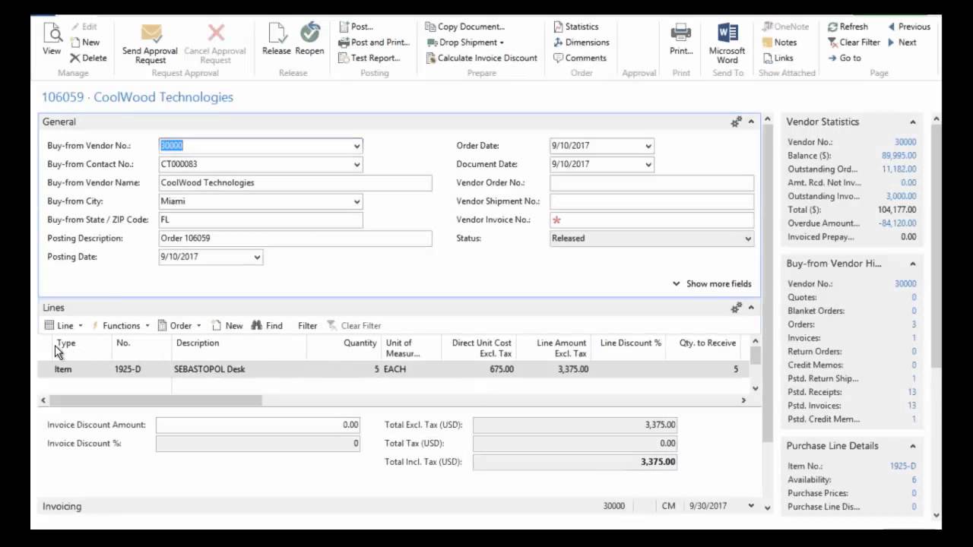
Task: Open Buy-from City dropdown
Action: pyautogui.click(x=357, y=201)
